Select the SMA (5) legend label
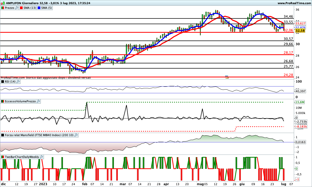312x187 pixels. (x=47, y=8)
